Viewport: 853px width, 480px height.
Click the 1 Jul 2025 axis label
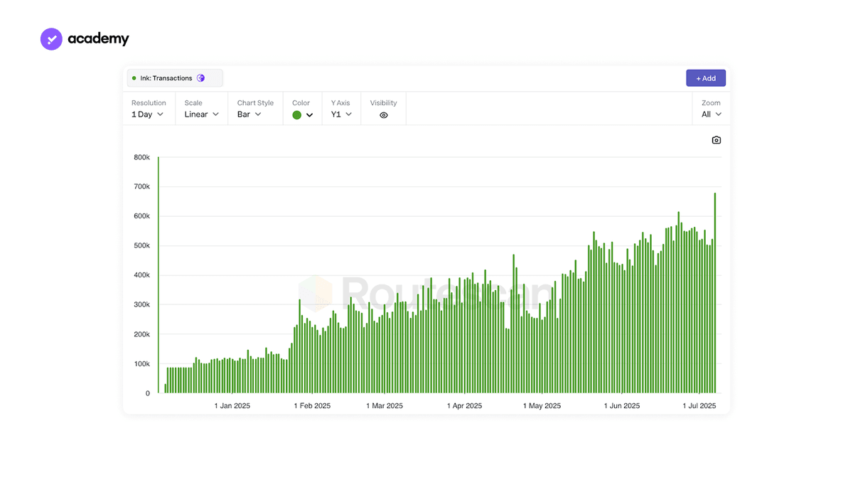699,406
